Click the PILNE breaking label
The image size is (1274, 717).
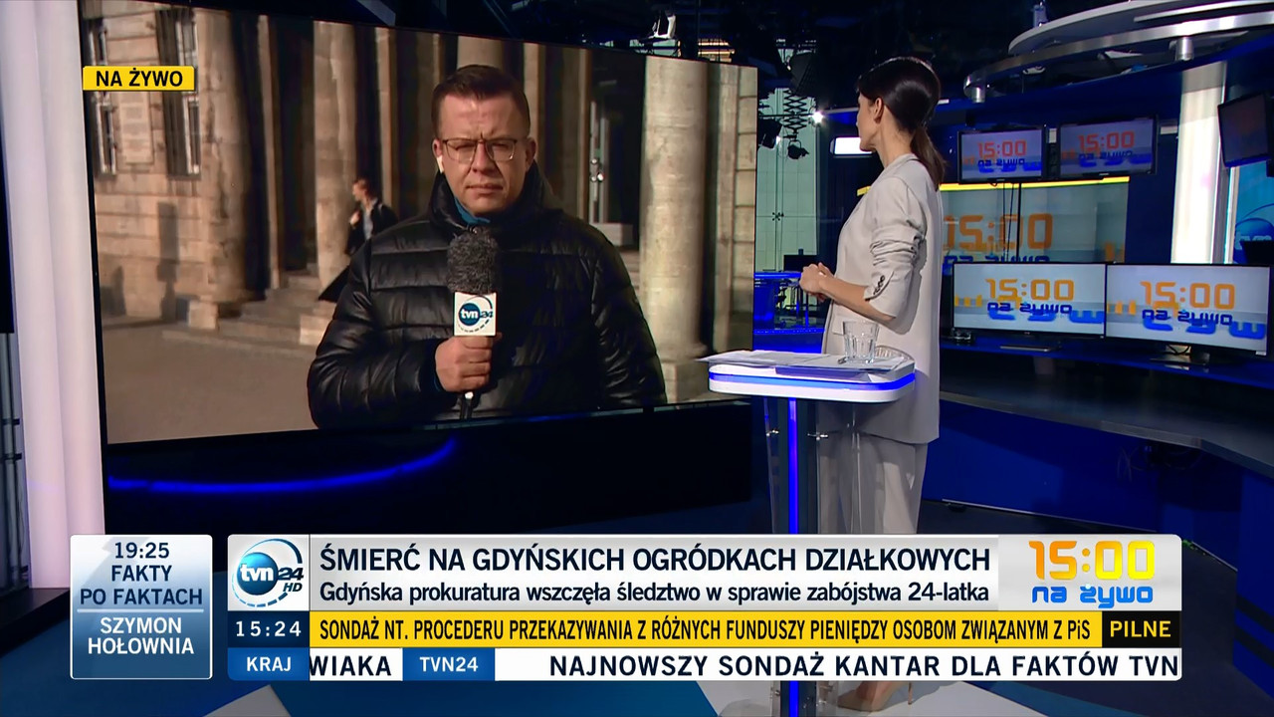tap(1141, 629)
